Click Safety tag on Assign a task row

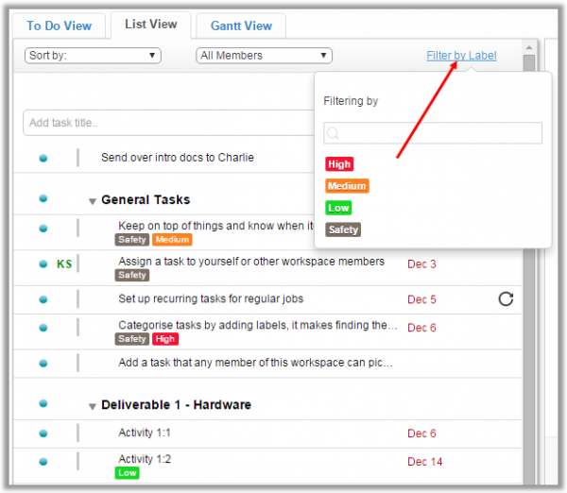132,275
